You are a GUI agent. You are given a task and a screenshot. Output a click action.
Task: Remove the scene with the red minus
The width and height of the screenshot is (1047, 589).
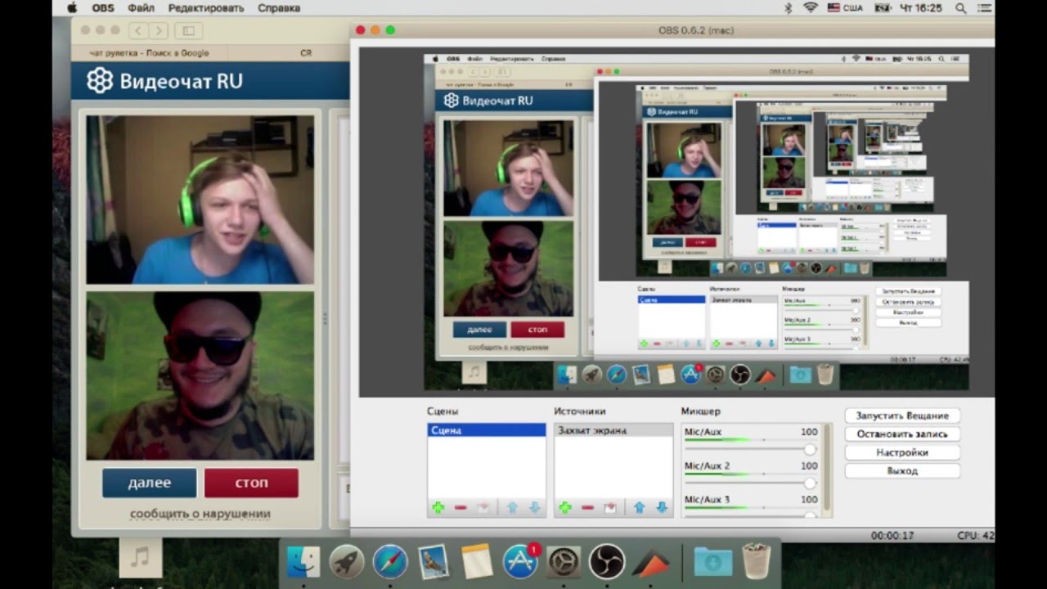(461, 508)
